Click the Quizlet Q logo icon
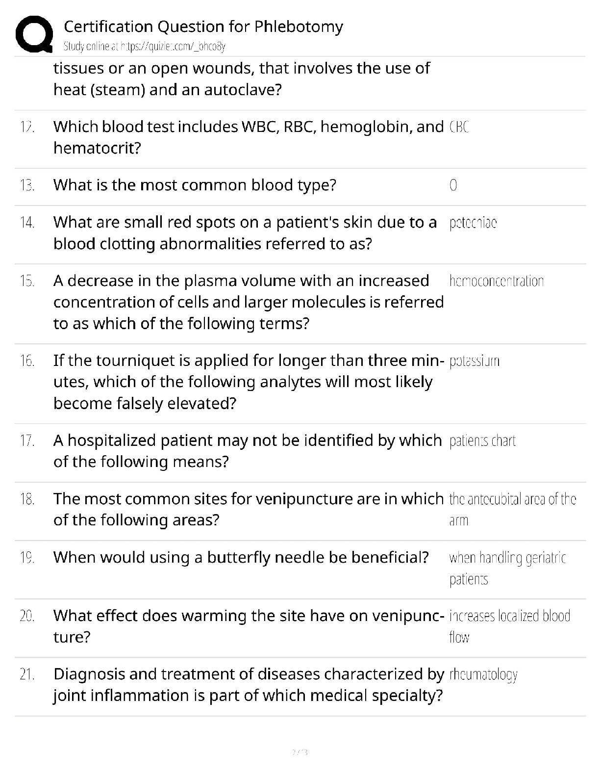 34,34
